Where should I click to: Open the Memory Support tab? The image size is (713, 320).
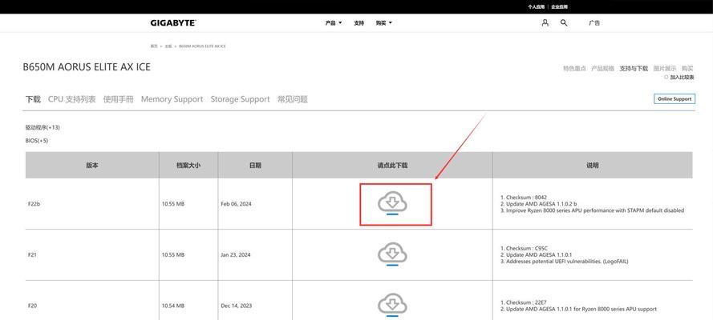tap(172, 99)
